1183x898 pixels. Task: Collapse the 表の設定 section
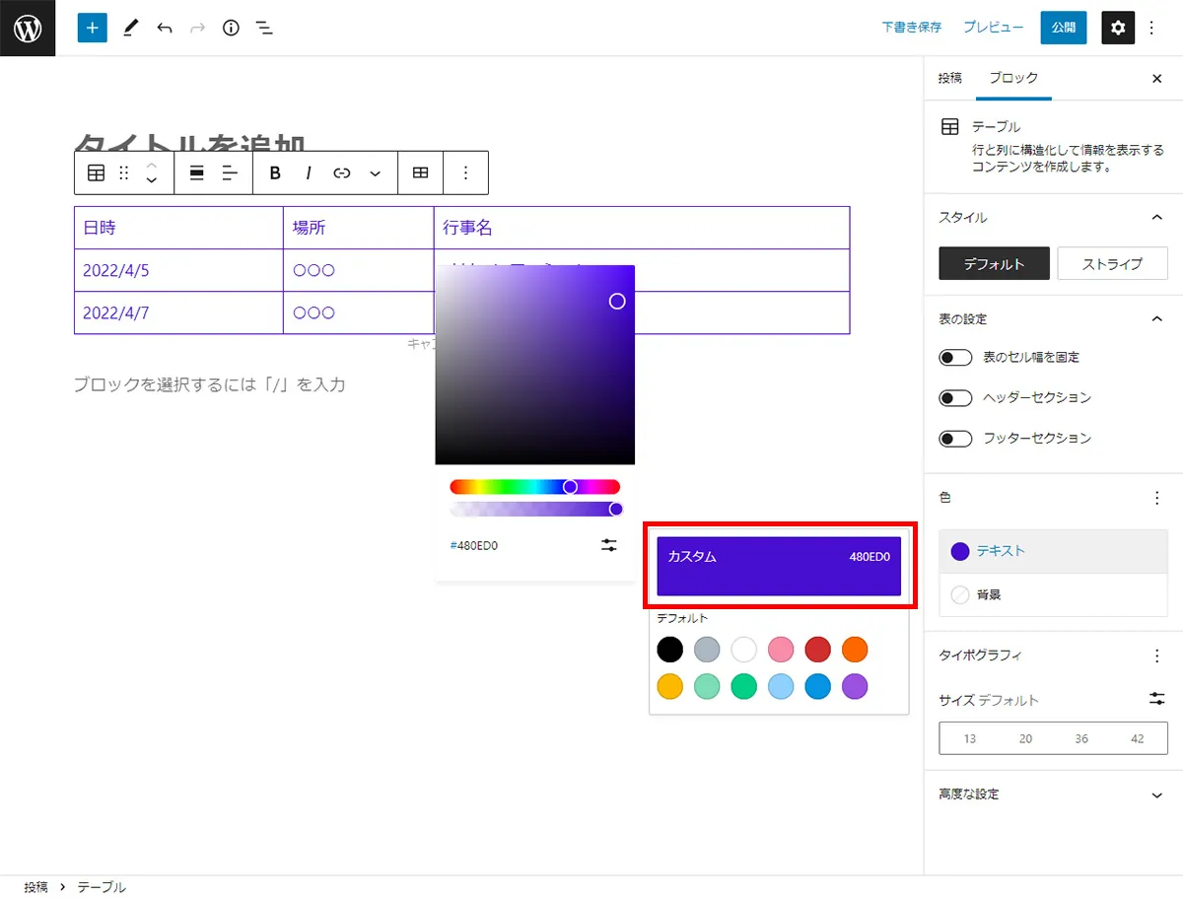(x=1156, y=318)
